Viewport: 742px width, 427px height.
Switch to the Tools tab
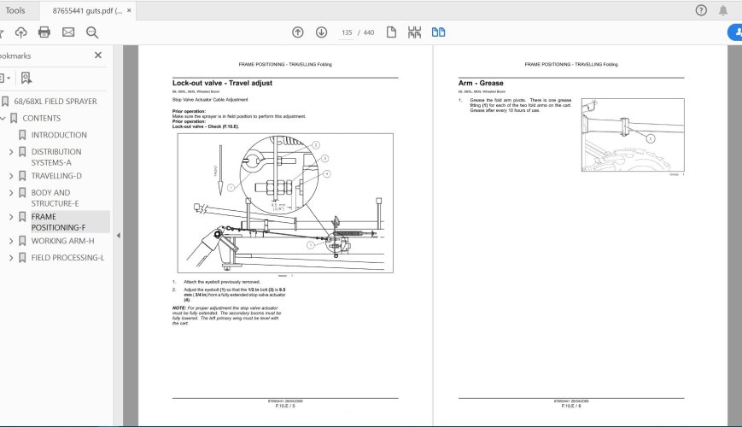point(15,10)
